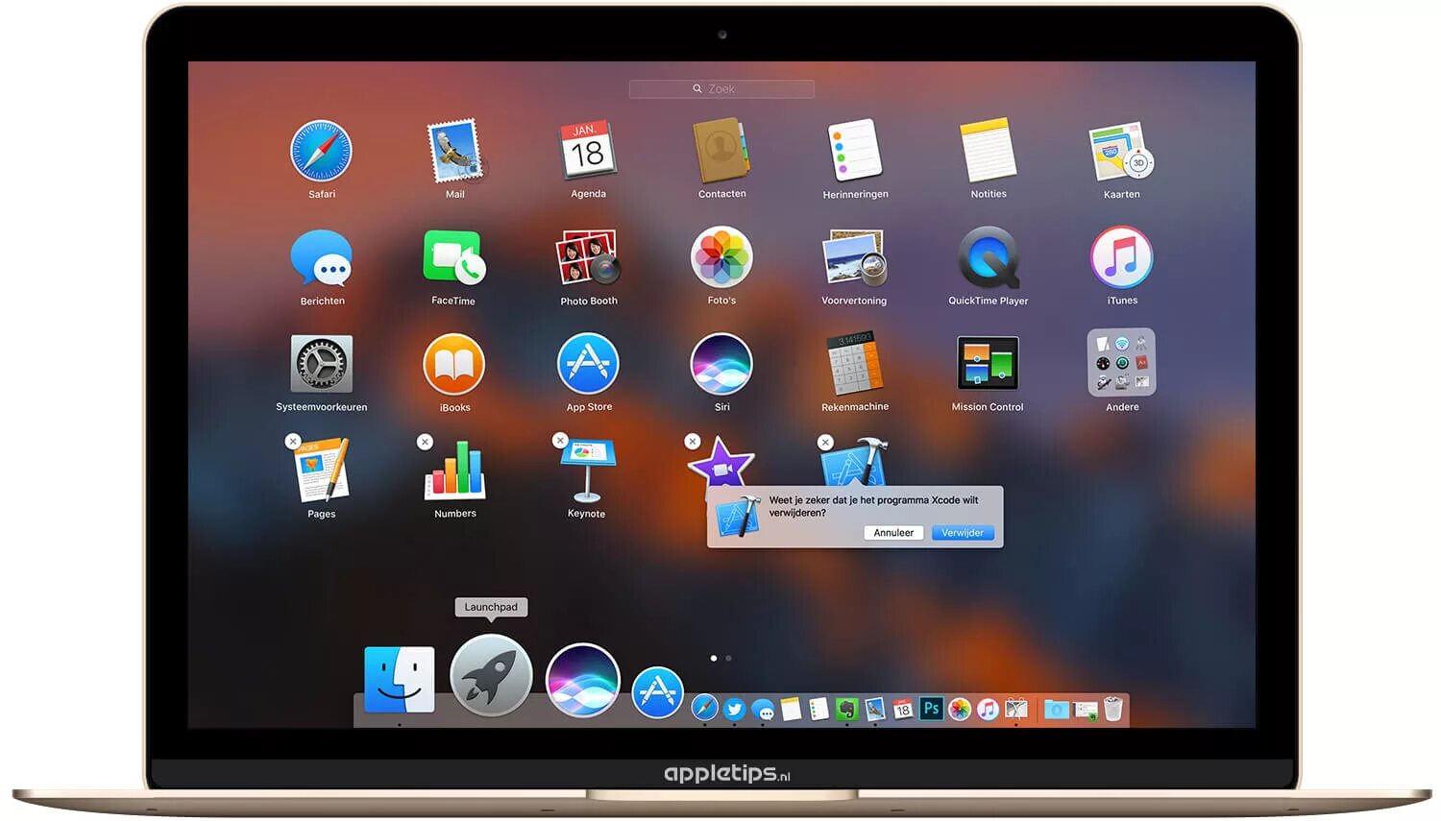Open Messages bubble in the Dock

[763, 710]
